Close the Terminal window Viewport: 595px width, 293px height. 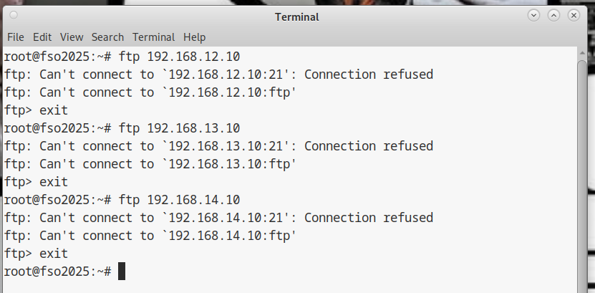pyautogui.click(x=574, y=15)
